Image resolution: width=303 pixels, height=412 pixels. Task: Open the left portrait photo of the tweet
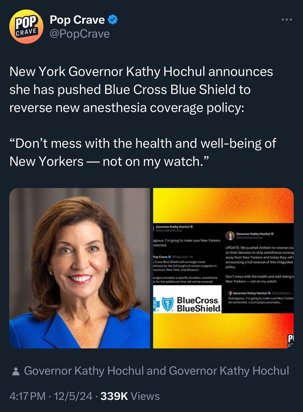point(80,268)
